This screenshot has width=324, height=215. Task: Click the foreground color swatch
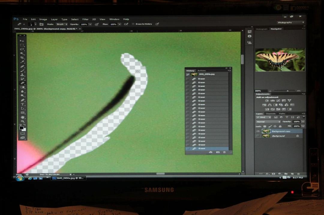21,128
